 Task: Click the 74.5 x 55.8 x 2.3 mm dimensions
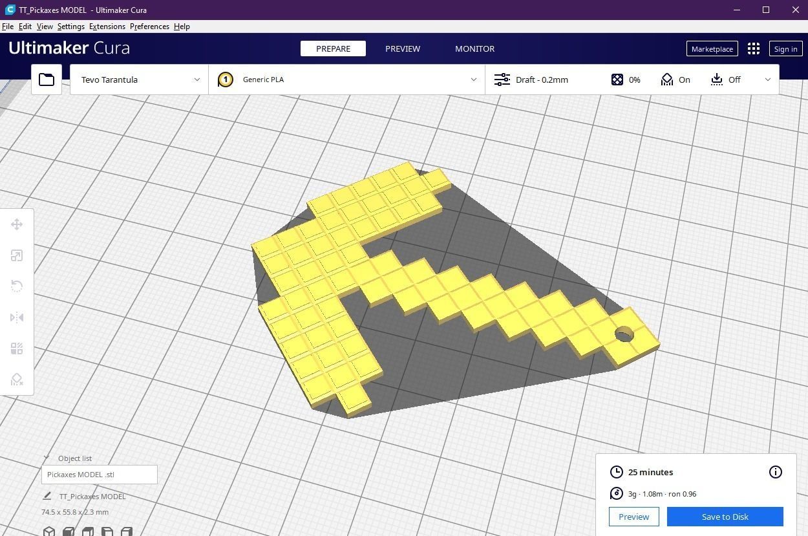75,512
